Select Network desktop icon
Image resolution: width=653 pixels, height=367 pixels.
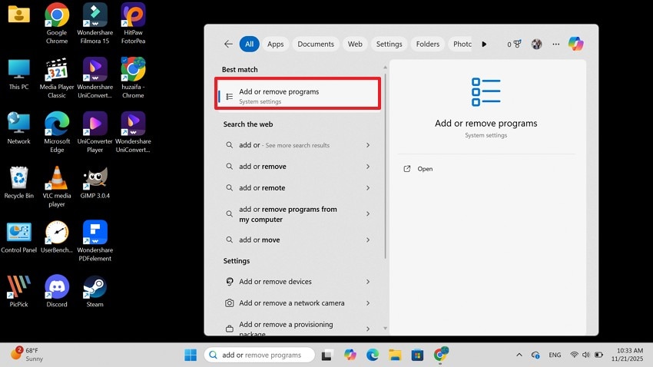18,128
